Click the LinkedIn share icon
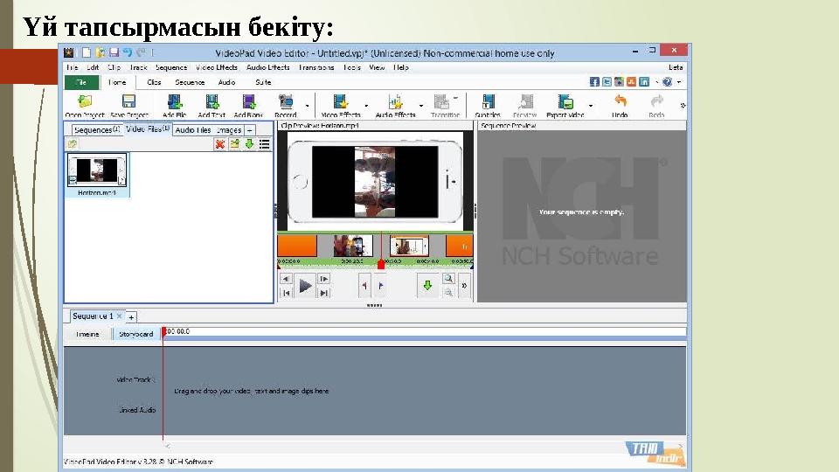 644,82
